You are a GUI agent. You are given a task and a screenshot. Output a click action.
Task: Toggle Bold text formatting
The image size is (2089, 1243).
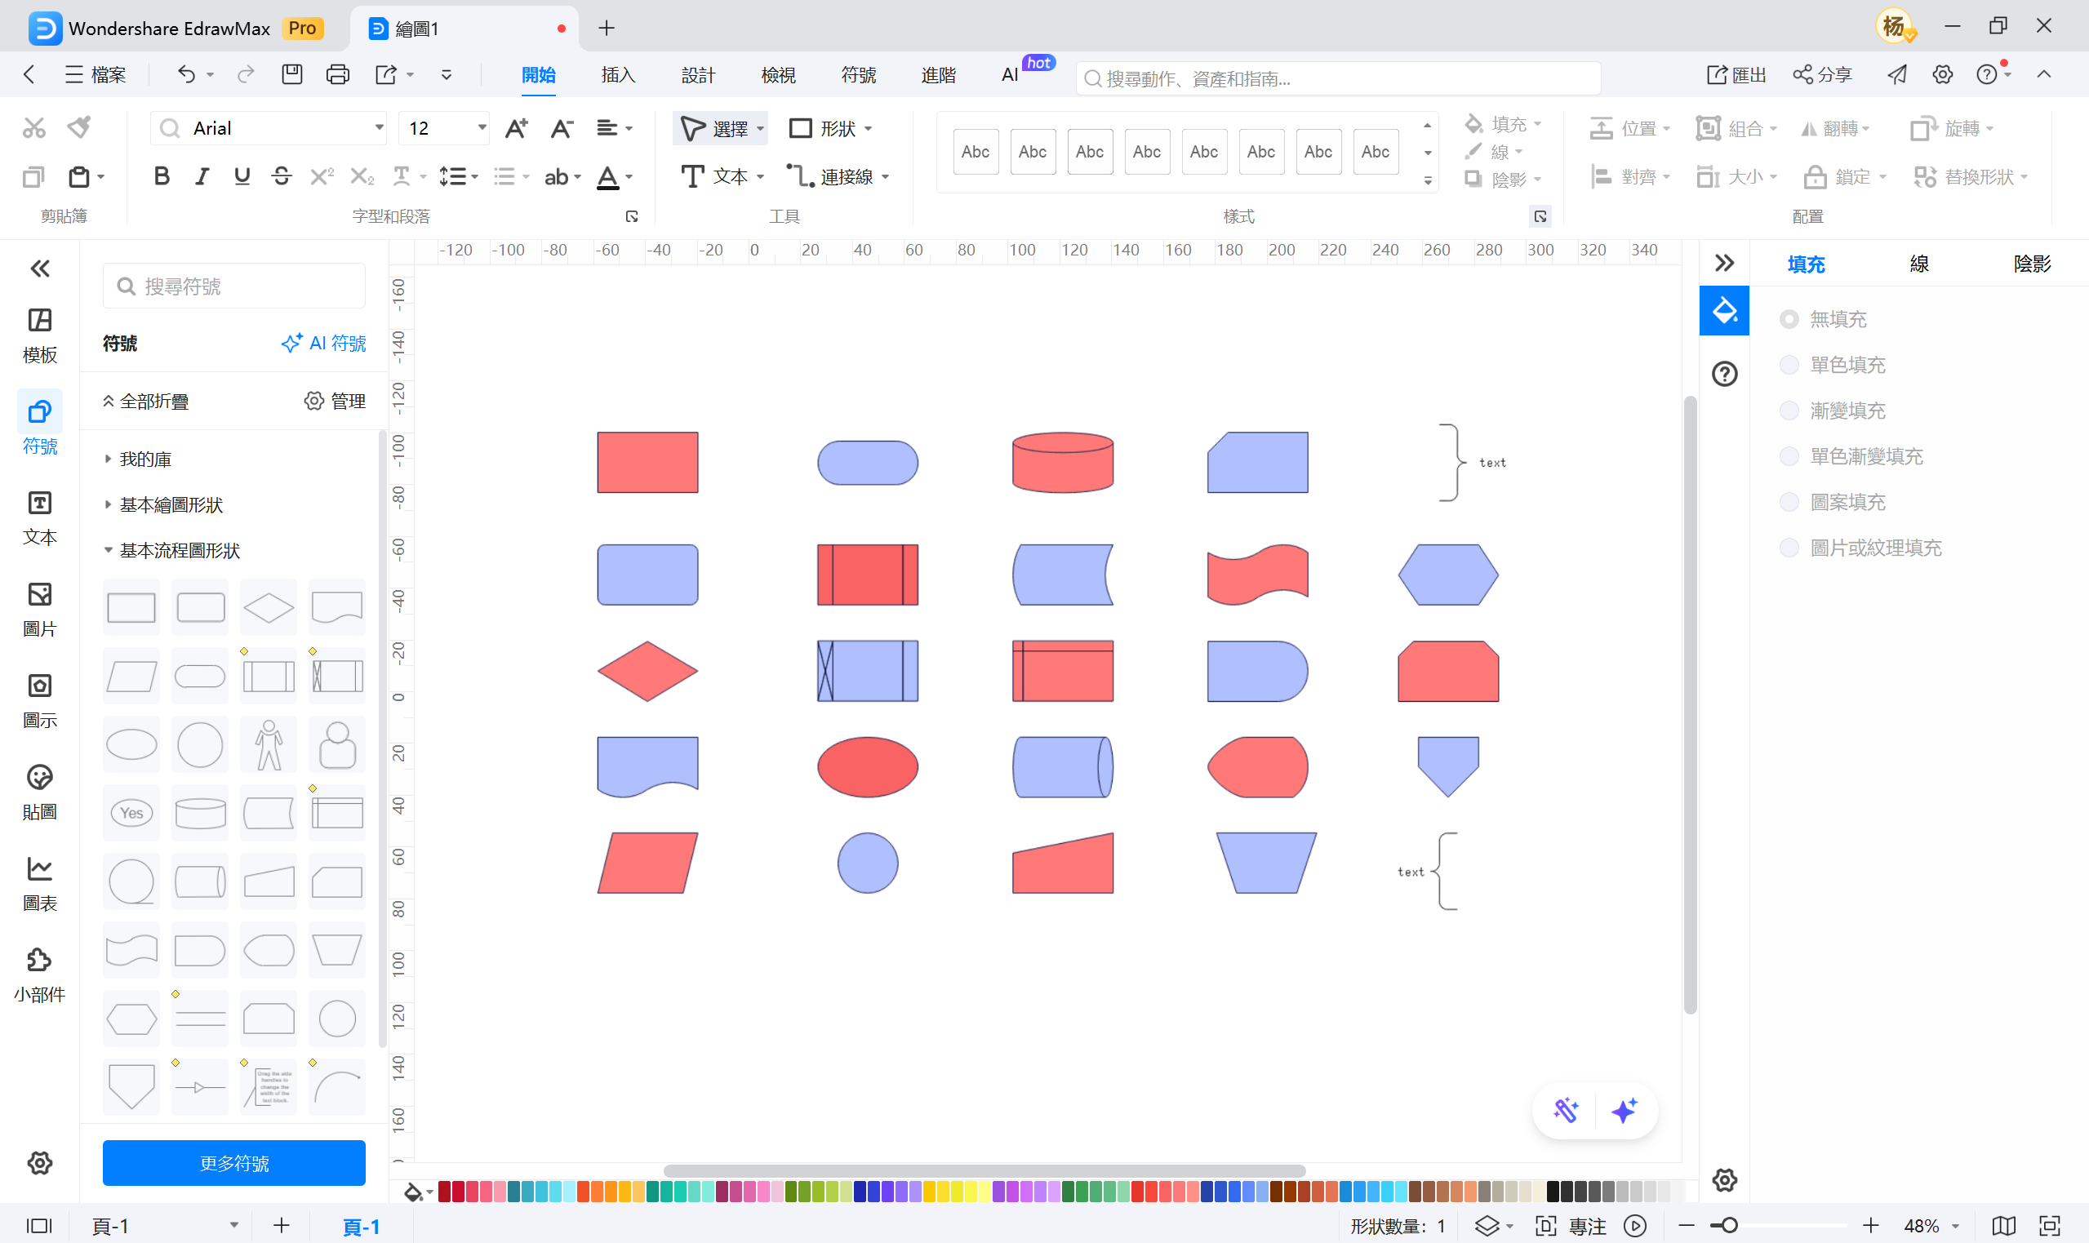162,177
